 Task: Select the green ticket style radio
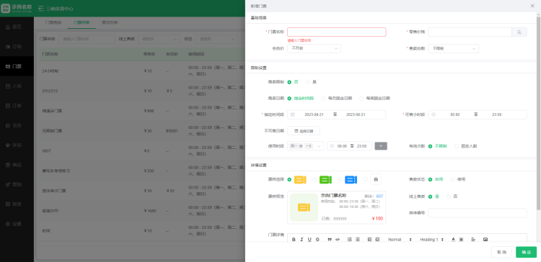click(x=315, y=179)
